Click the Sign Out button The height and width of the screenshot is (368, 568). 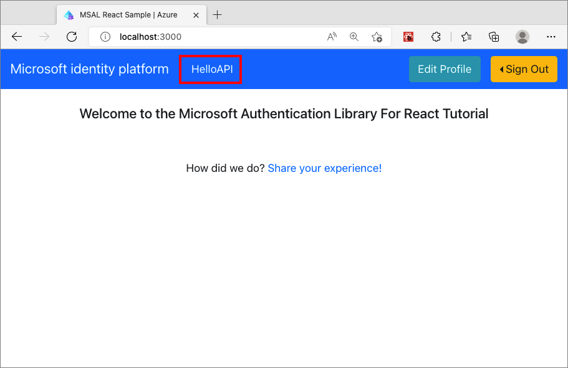pos(524,69)
